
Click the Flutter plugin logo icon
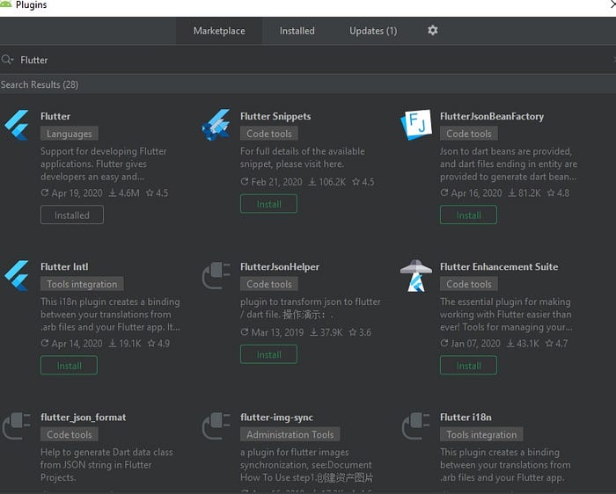pos(17,125)
